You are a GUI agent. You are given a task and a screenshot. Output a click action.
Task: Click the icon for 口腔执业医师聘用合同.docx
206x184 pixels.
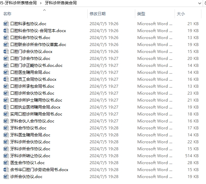[6, 107]
